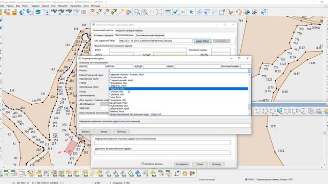Viewport: 328px width, 184px height.
Task: Collapse the Регион combo box arrow
Action: point(250,71)
